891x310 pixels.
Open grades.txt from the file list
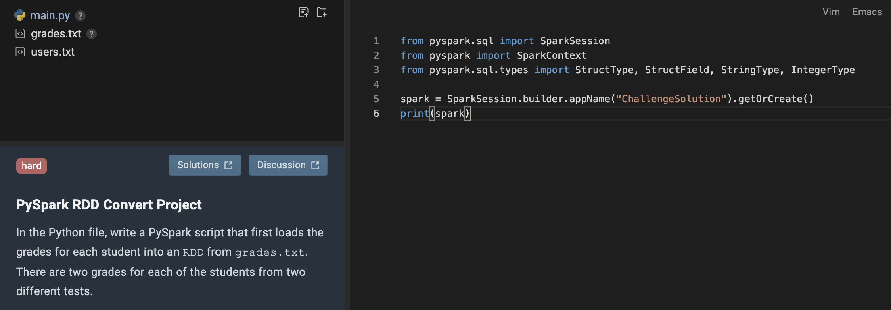pyautogui.click(x=56, y=34)
